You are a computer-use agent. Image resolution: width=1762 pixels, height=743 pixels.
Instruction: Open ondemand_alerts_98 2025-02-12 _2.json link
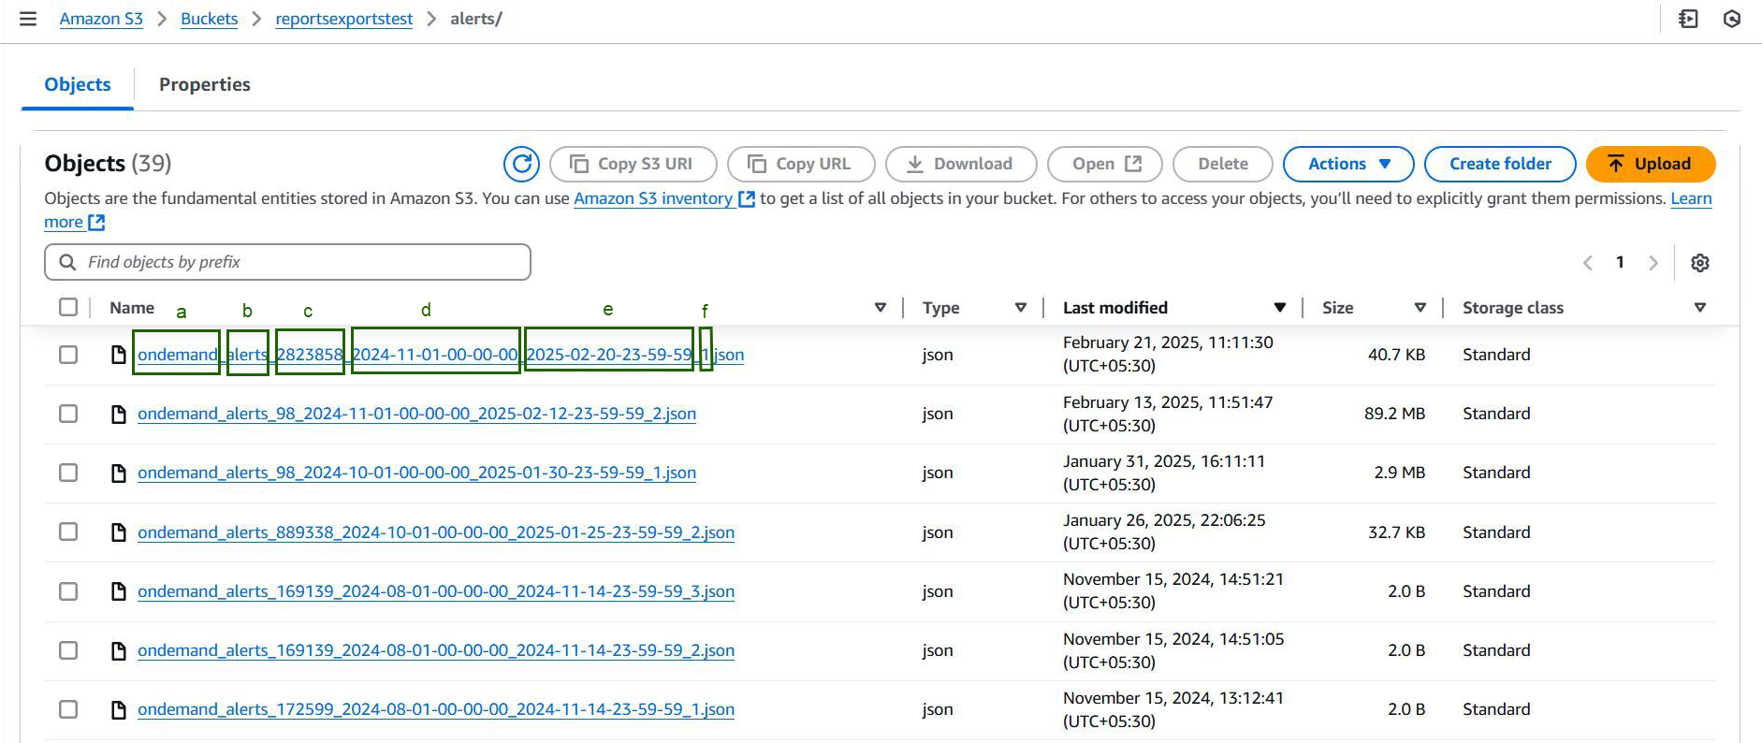416,414
